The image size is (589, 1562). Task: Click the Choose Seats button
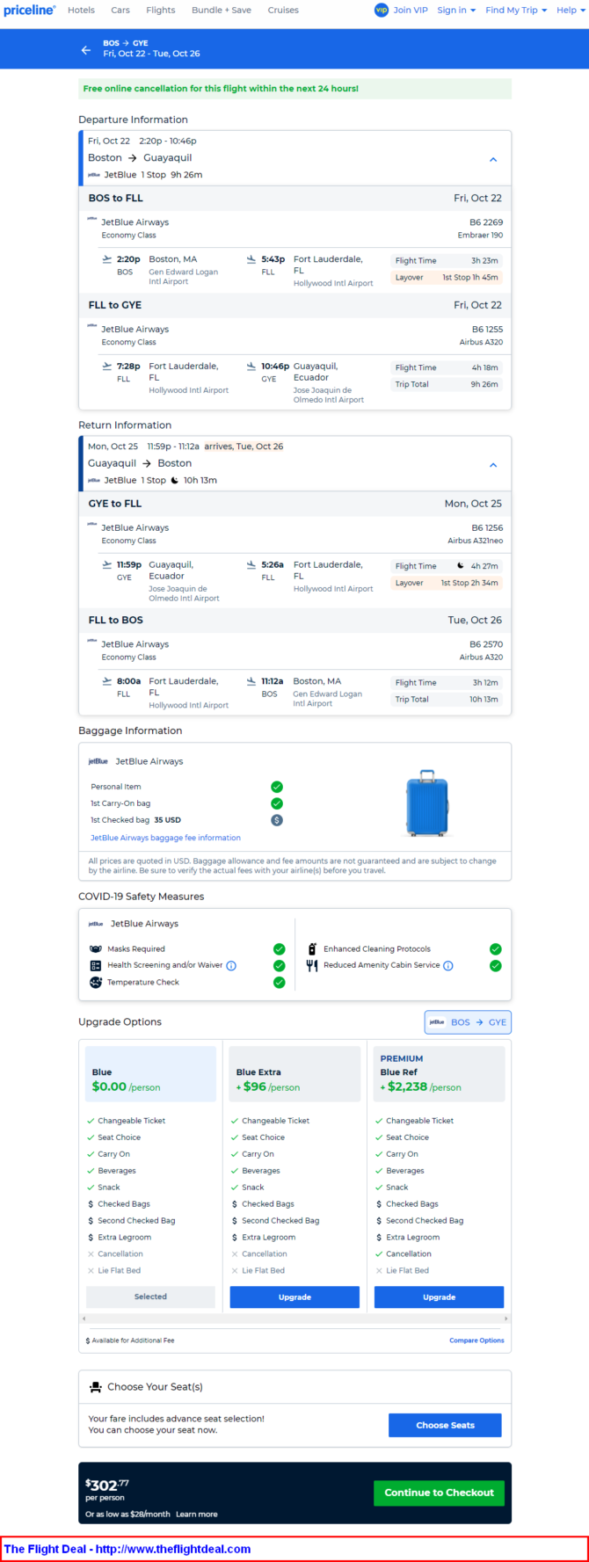point(445,1425)
